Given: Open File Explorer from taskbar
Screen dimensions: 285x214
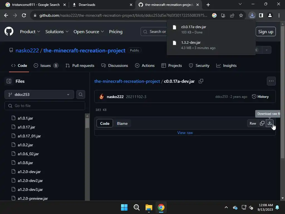Looking at the screenshot, I should [149, 207].
